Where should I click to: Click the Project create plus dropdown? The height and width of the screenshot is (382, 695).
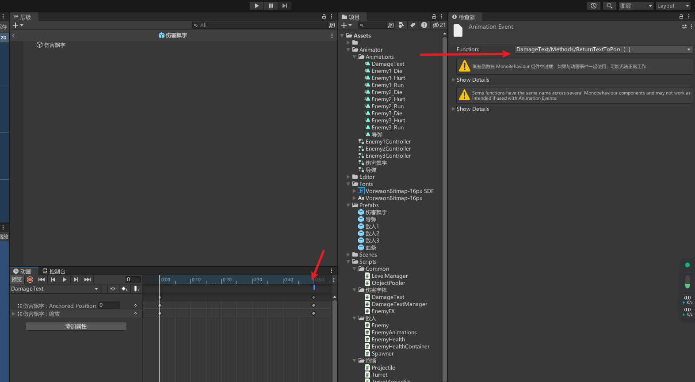[347, 25]
